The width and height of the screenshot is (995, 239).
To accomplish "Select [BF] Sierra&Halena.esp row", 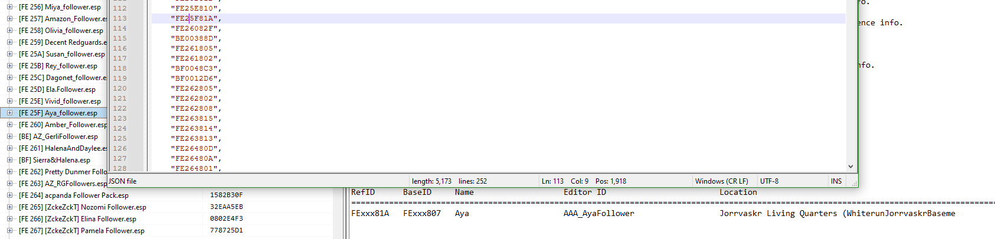I will coord(54,160).
